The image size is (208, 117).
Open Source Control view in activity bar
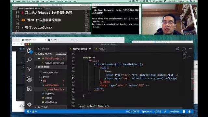click(29, 69)
